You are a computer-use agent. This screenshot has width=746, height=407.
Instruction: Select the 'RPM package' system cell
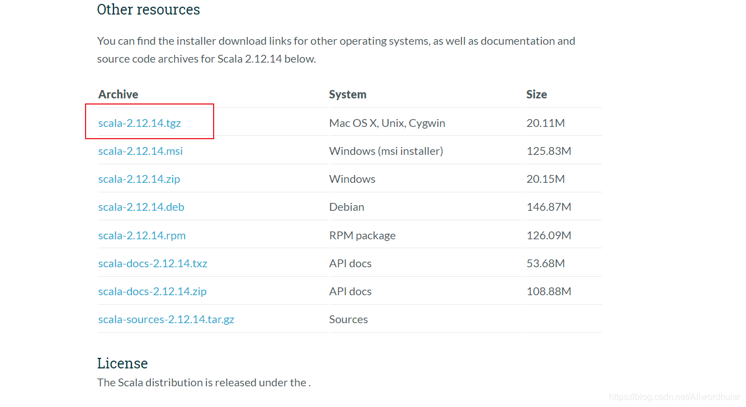click(362, 235)
